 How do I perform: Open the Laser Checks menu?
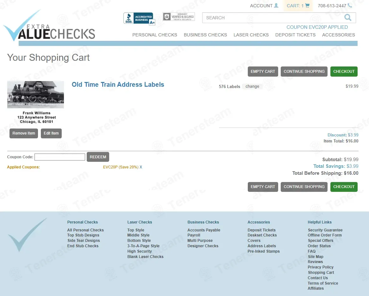(x=251, y=35)
